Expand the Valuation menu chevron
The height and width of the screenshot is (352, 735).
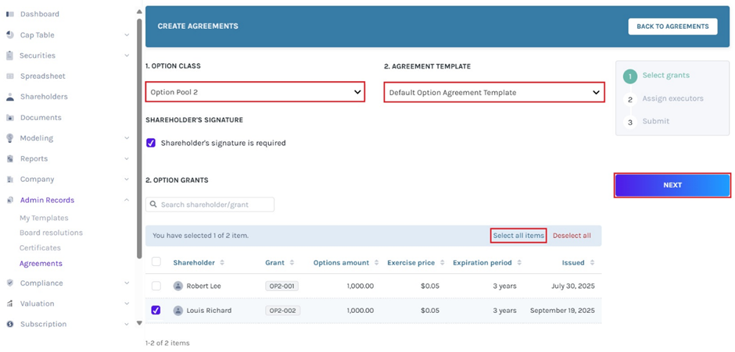pos(127,304)
